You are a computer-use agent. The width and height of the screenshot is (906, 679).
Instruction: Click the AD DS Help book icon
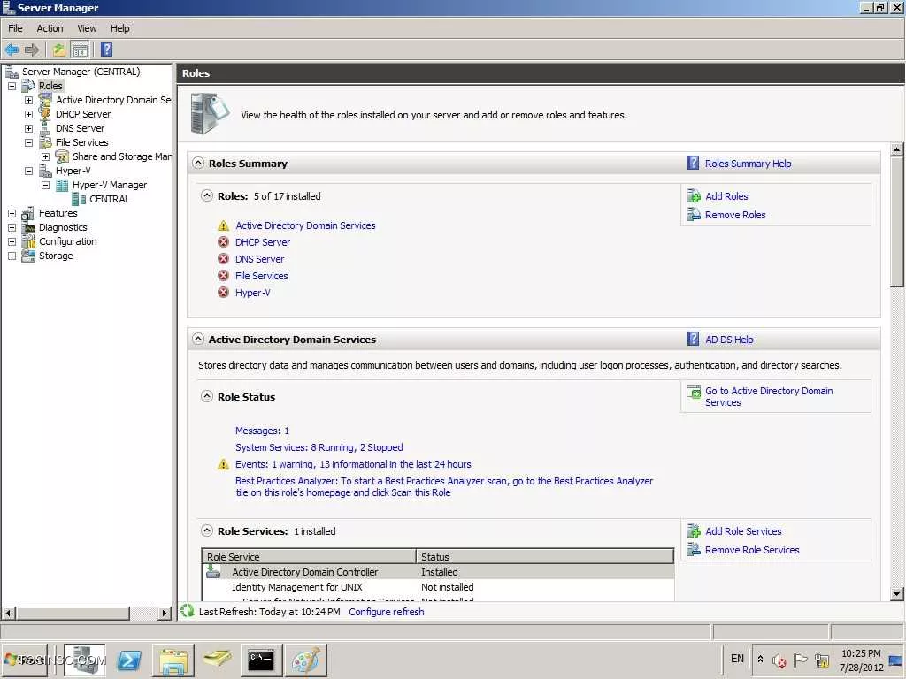(693, 339)
